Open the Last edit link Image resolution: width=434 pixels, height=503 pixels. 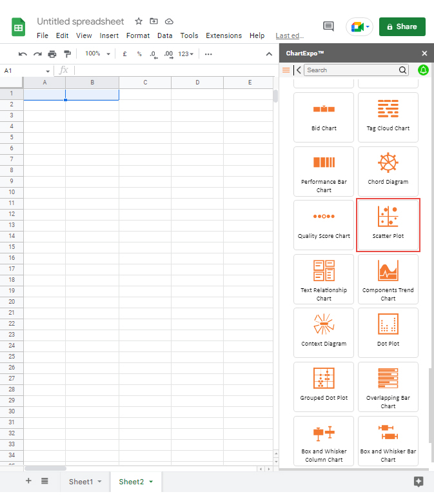(x=289, y=35)
